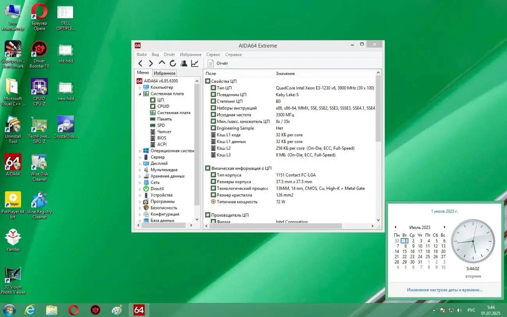This screenshot has width=507, height=317.
Task: Click the Отчёт button in toolbar
Action: (x=218, y=63)
